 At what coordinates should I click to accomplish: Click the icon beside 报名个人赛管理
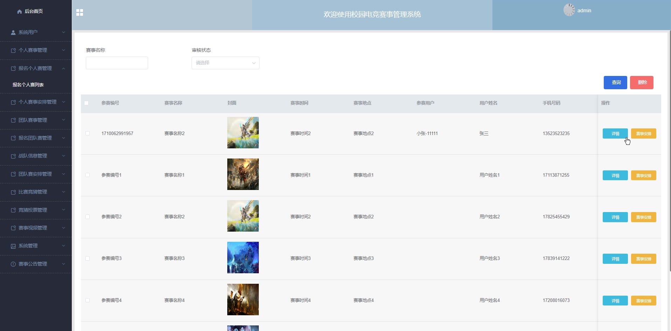pos(13,69)
